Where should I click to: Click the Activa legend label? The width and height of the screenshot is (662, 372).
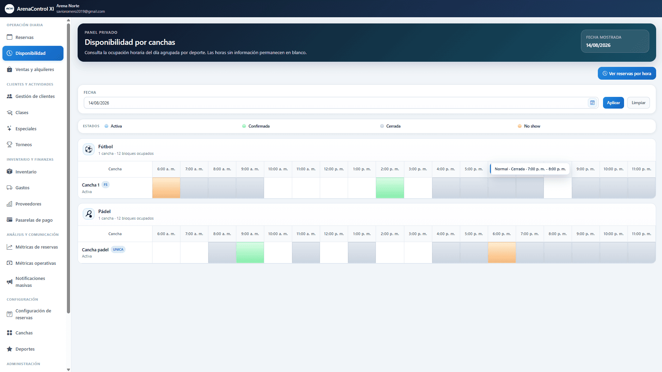click(116, 126)
